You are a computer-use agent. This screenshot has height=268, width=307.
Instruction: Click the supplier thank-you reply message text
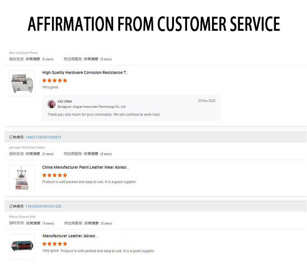[104, 114]
